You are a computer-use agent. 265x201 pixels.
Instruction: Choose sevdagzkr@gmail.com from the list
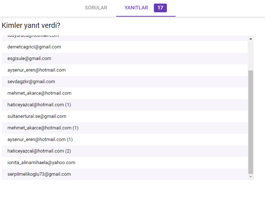[x=31, y=82]
